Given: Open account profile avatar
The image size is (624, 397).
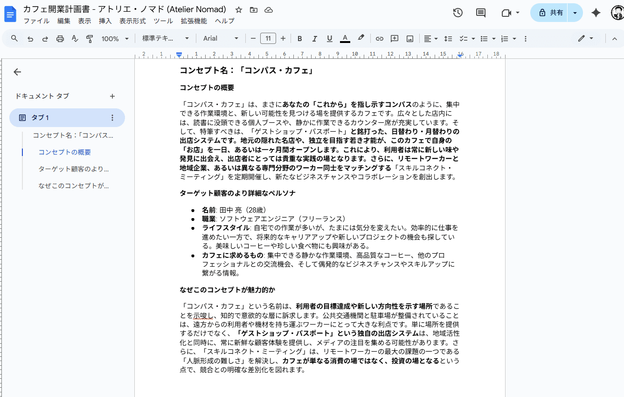Looking at the screenshot, I should (x=618, y=13).
